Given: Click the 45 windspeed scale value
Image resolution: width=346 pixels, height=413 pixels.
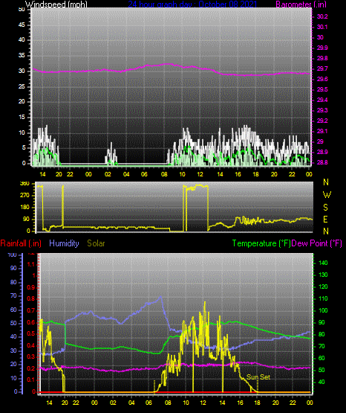Looking at the screenshot, I should 22,25.
